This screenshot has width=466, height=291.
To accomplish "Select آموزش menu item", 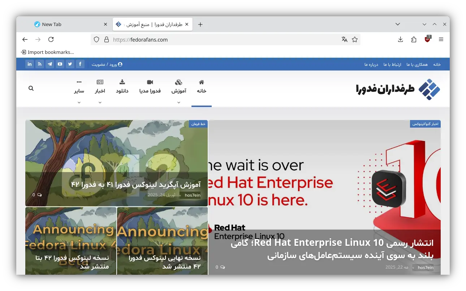I will coord(179,87).
